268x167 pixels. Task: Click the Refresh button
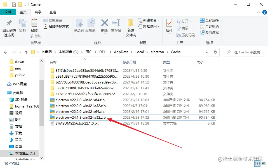215,52
